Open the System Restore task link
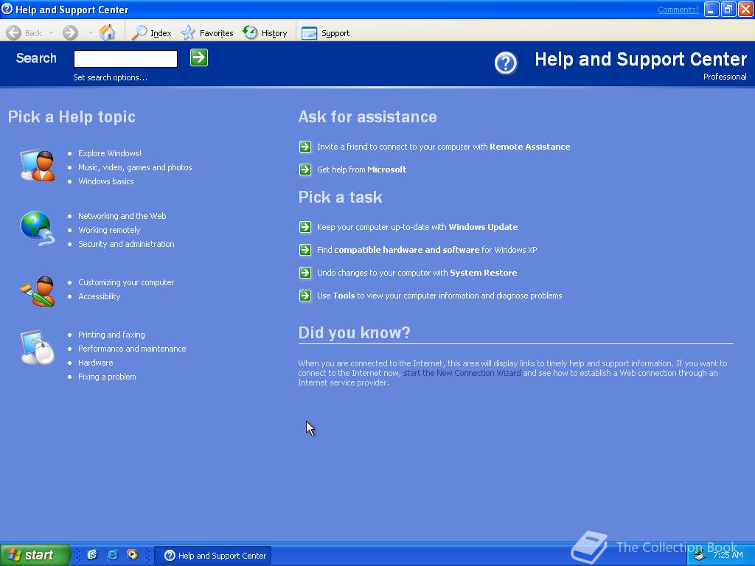This screenshot has height=566, width=755. tap(417, 273)
